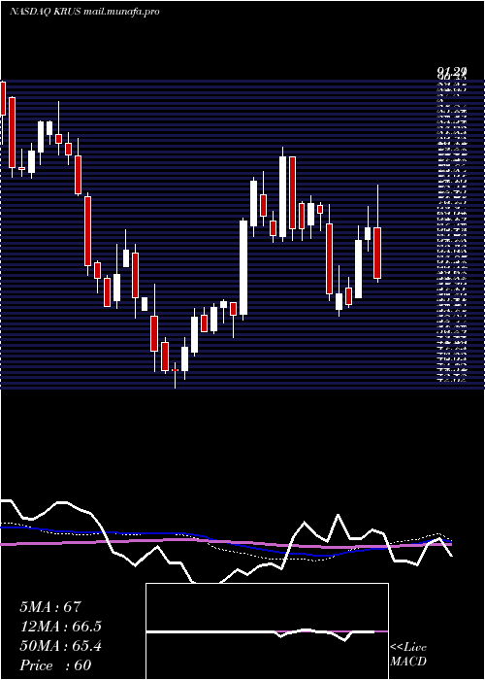Click the MACD inset chart box
Screen dimensions: 485x680
(267, 631)
